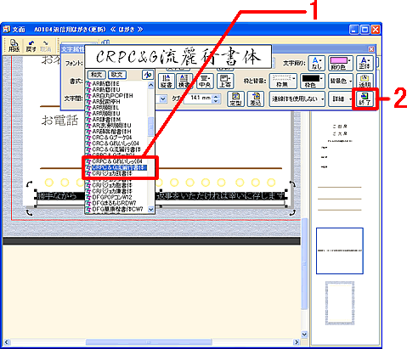
Task: Click the 取消 redo icon
Action: click(x=46, y=46)
